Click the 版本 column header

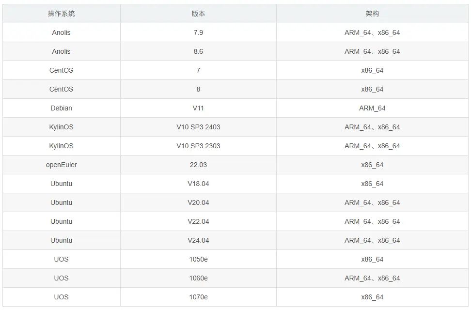198,14
